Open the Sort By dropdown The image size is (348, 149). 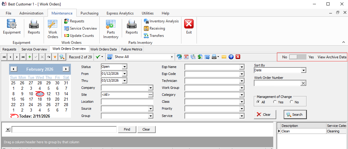303,70
